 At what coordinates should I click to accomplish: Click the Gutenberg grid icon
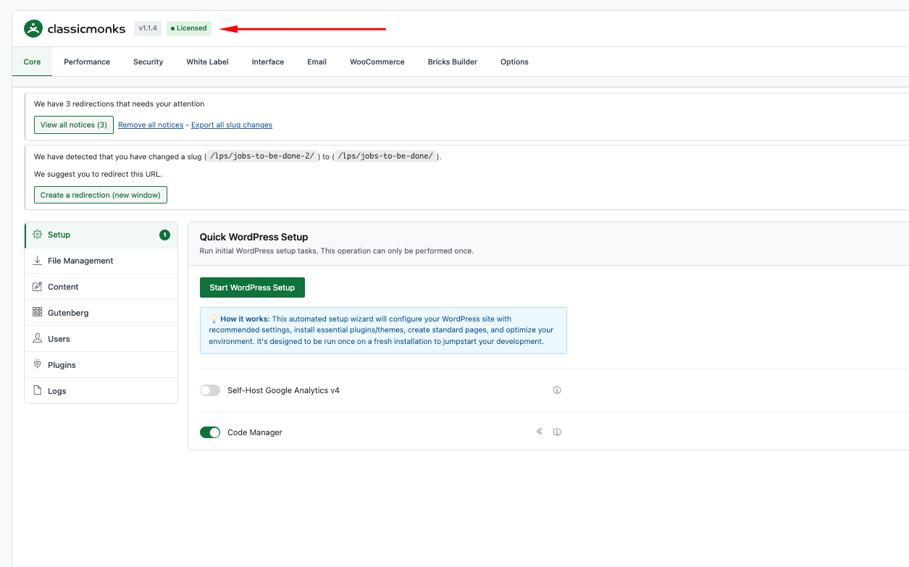[38, 312]
